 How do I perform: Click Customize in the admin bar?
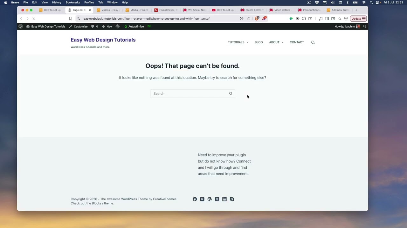pos(78,27)
